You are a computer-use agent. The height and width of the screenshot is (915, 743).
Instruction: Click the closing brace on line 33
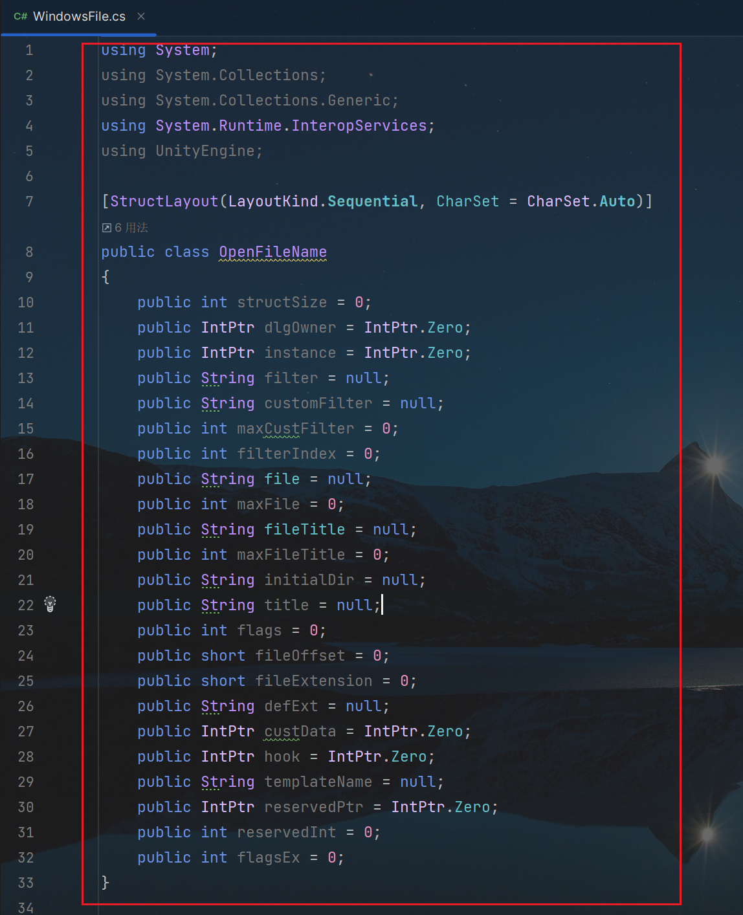point(105,883)
